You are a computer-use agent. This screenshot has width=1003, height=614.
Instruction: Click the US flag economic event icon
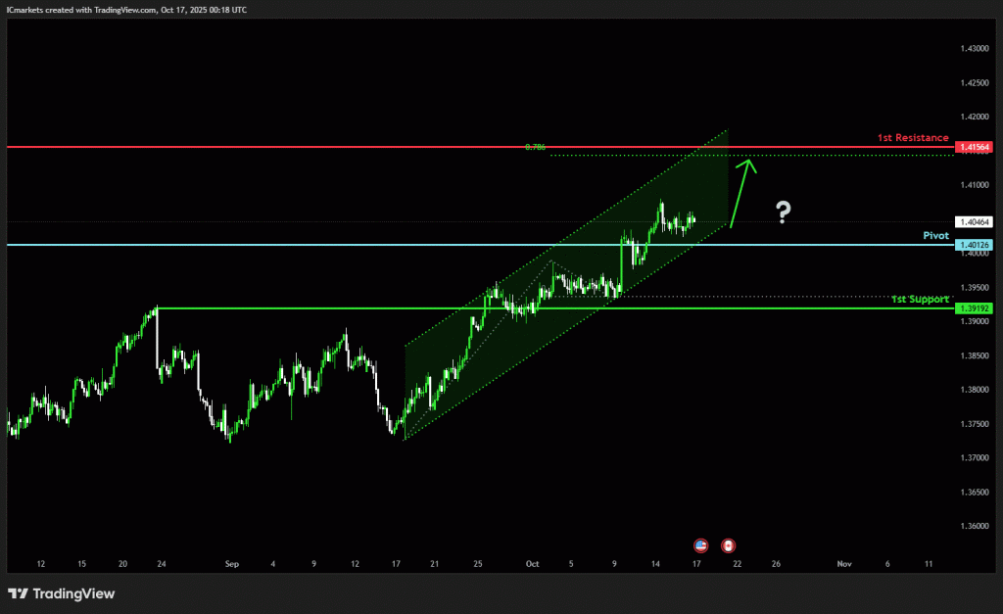point(700,544)
